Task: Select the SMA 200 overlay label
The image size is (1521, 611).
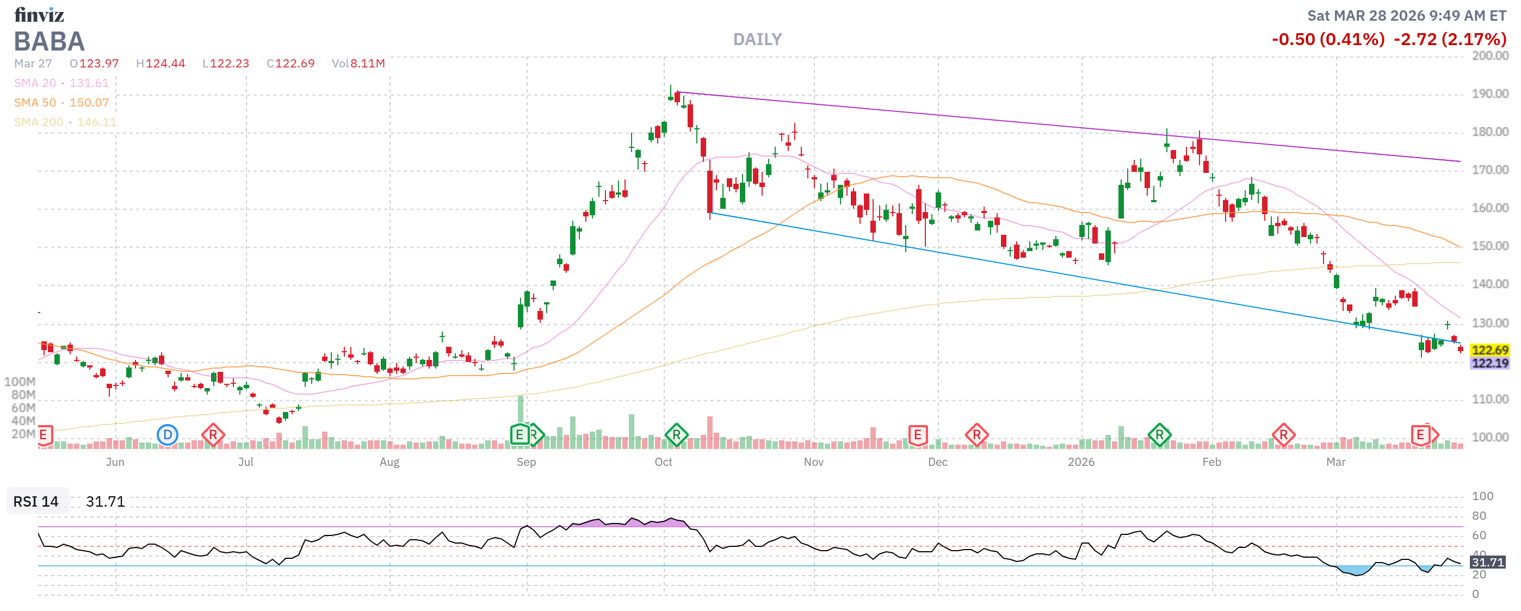Action: coord(39,122)
